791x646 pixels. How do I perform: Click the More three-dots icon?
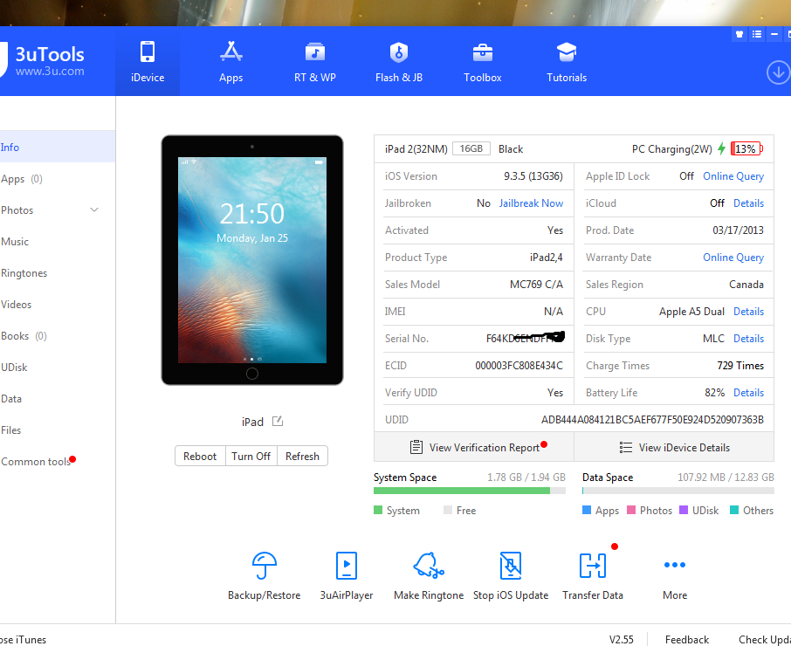pyautogui.click(x=675, y=565)
